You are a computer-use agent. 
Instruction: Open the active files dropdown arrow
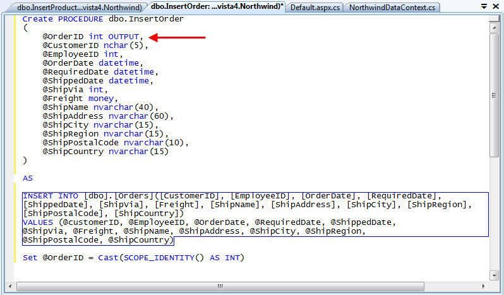484,6
